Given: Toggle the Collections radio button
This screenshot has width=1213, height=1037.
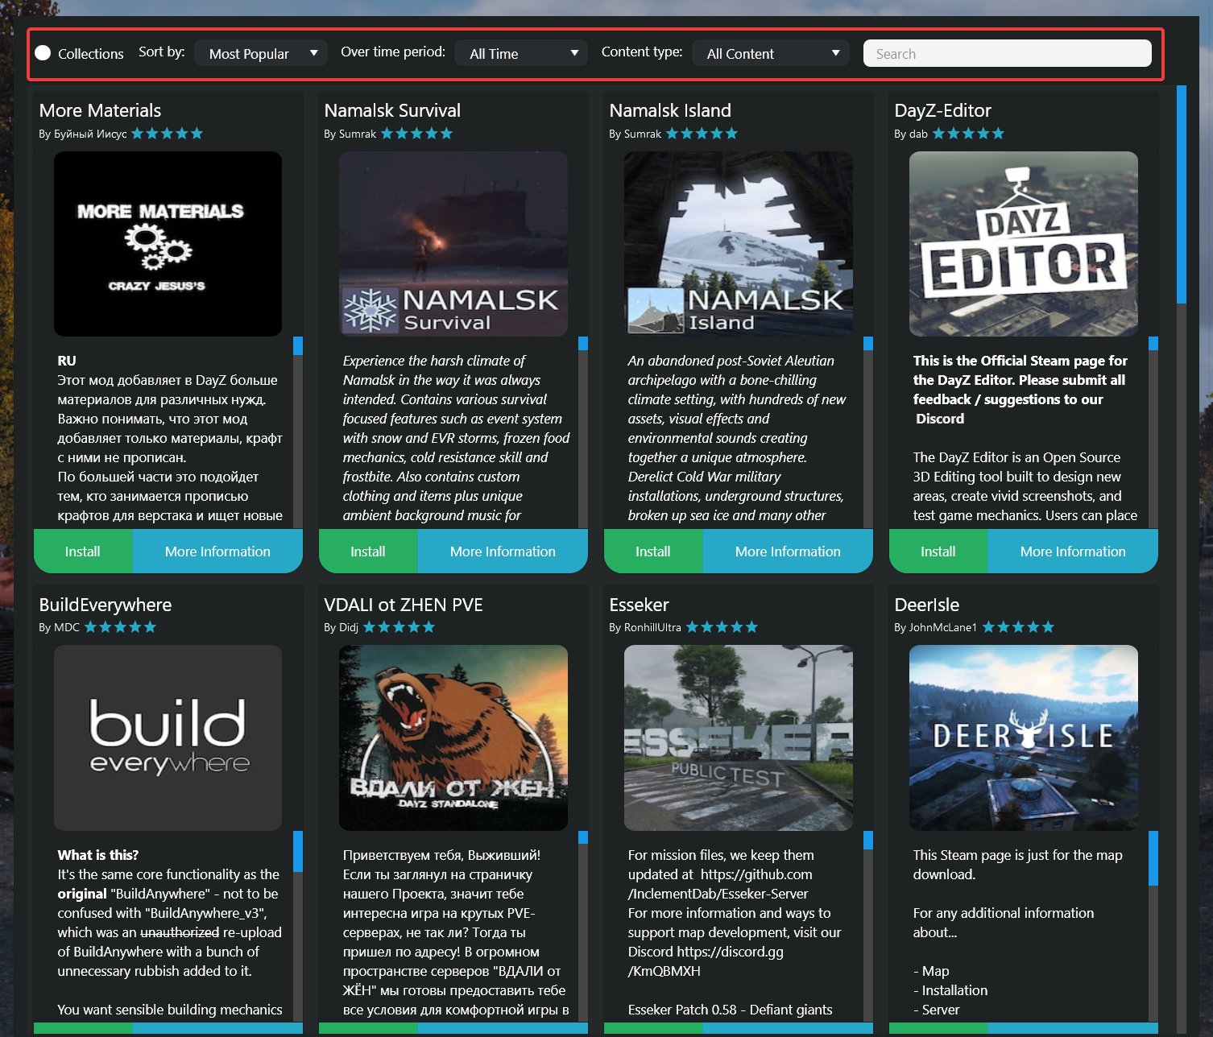Looking at the screenshot, I should (43, 53).
